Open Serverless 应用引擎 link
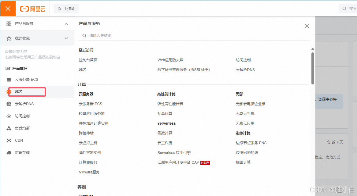 pos(174,153)
